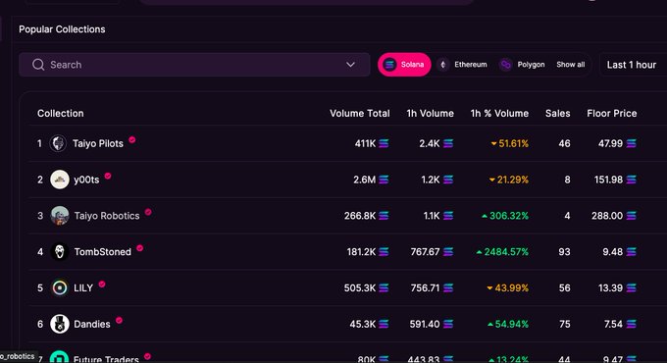
Task: Click the Ethereum logo icon
Action: point(442,65)
